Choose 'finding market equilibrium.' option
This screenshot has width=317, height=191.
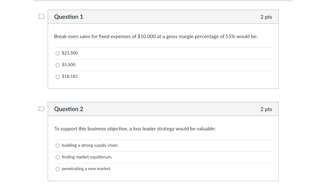pos(58,157)
